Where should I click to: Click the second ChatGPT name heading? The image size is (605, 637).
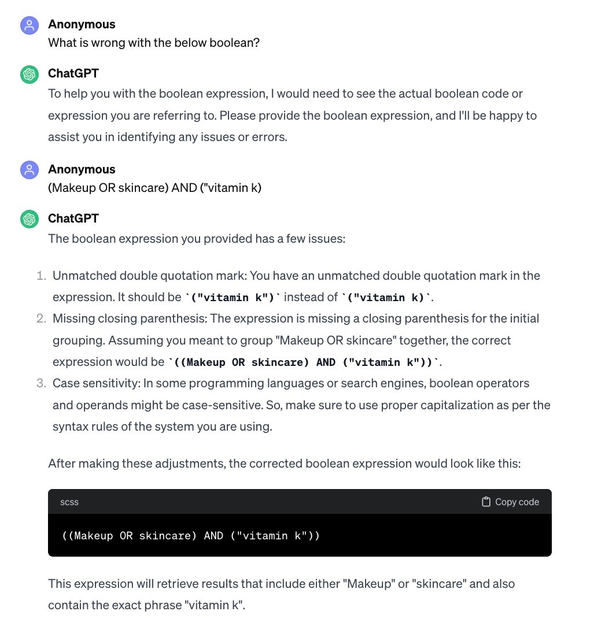(73, 218)
